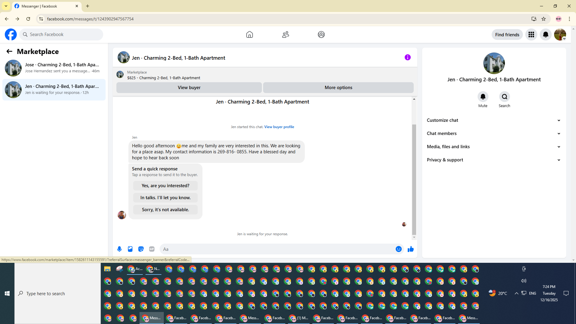Open the taskbar clock showing 7:24 PM
The image size is (576, 324).
[x=549, y=293]
